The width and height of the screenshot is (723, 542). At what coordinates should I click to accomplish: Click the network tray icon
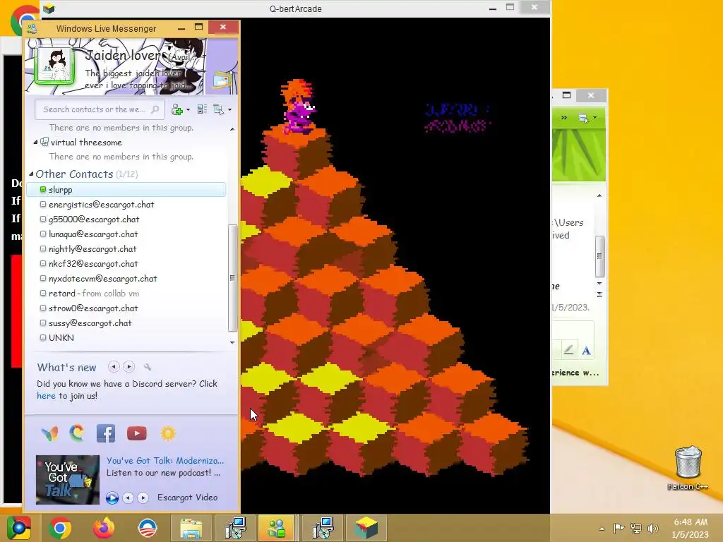click(636, 529)
